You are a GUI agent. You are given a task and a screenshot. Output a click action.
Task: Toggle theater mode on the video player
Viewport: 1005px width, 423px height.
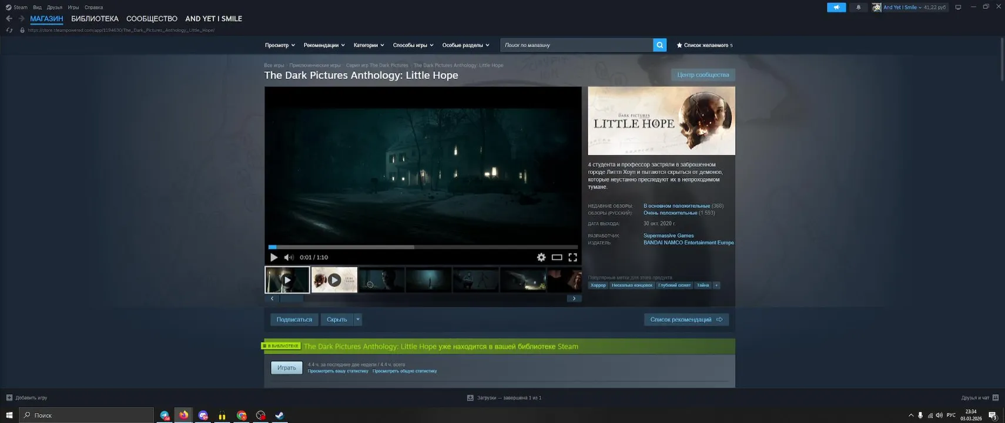point(557,257)
